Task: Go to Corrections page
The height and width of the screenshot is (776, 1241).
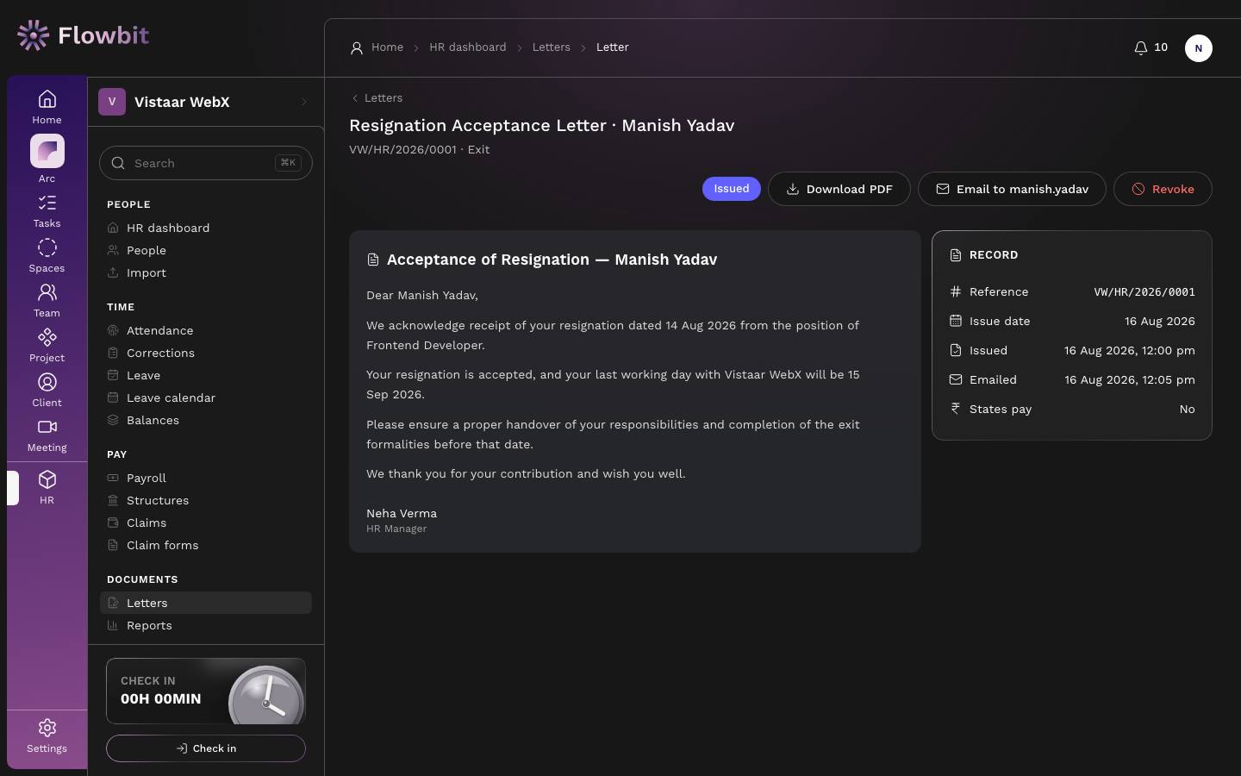Action: (x=206, y=353)
